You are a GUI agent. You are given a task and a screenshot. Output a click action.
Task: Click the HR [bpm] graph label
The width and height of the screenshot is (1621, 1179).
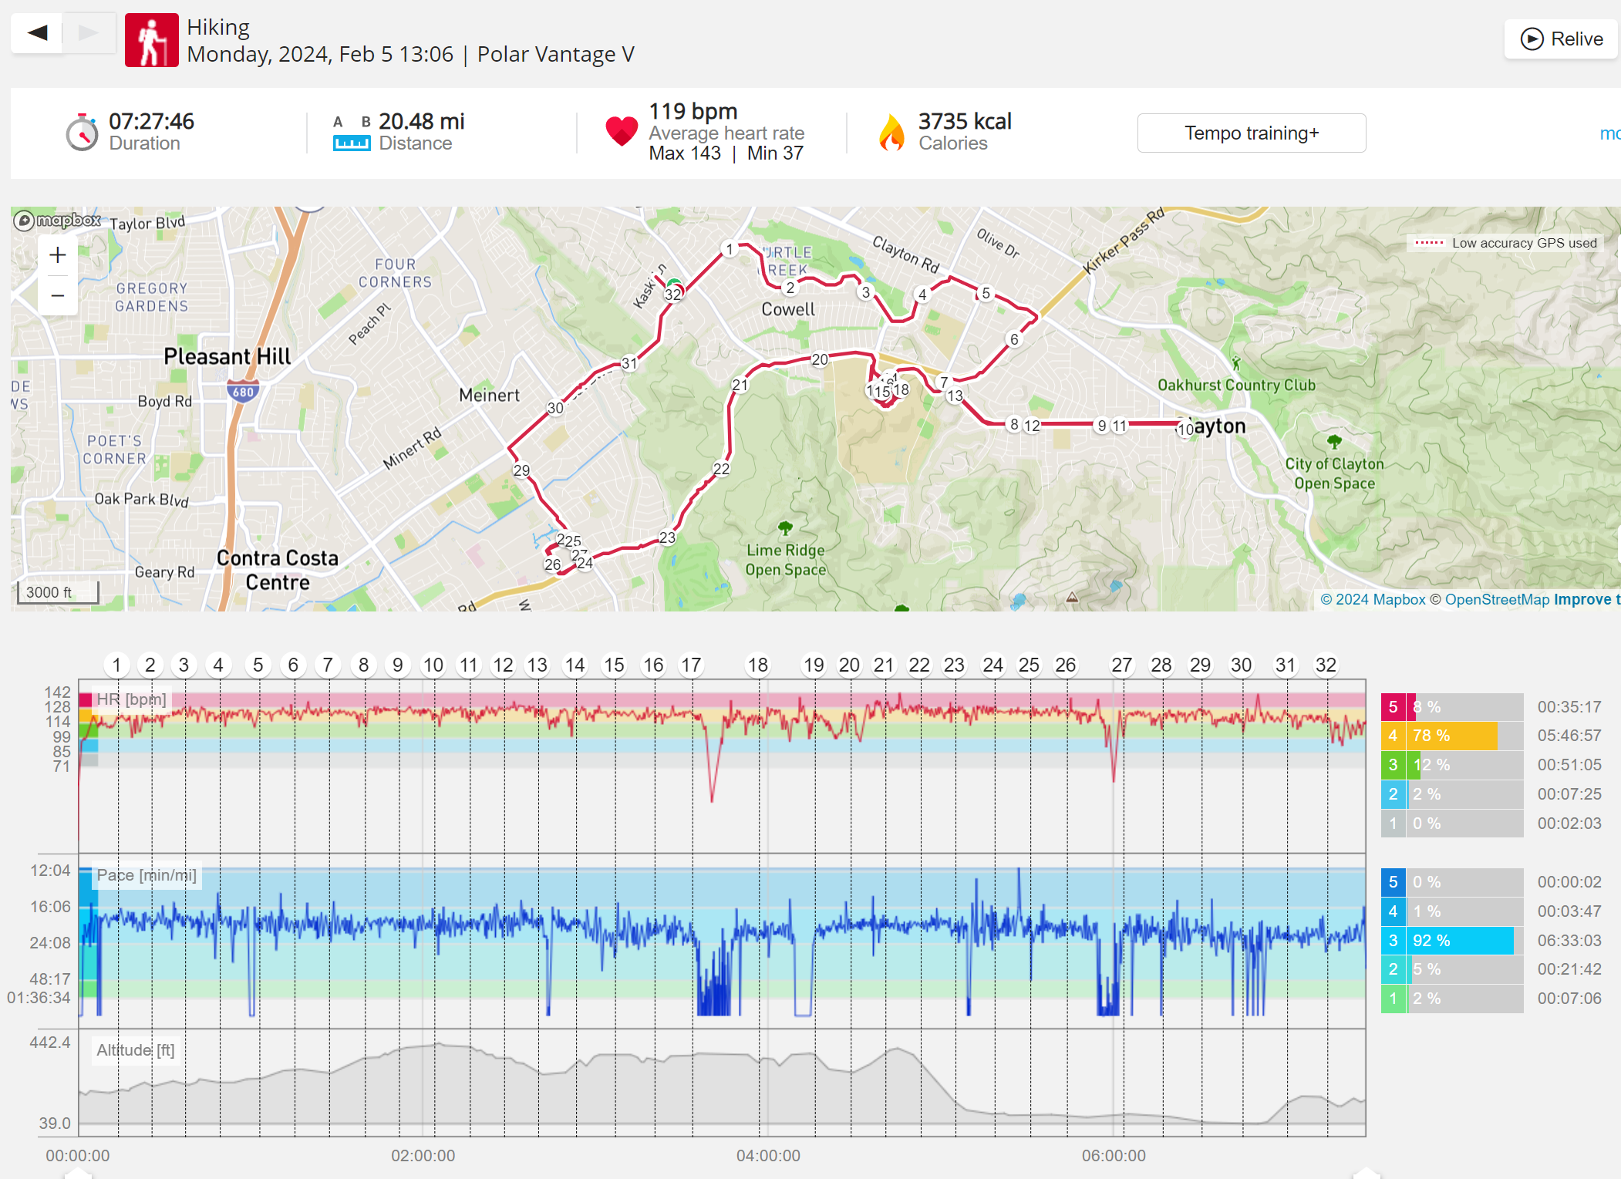131,699
